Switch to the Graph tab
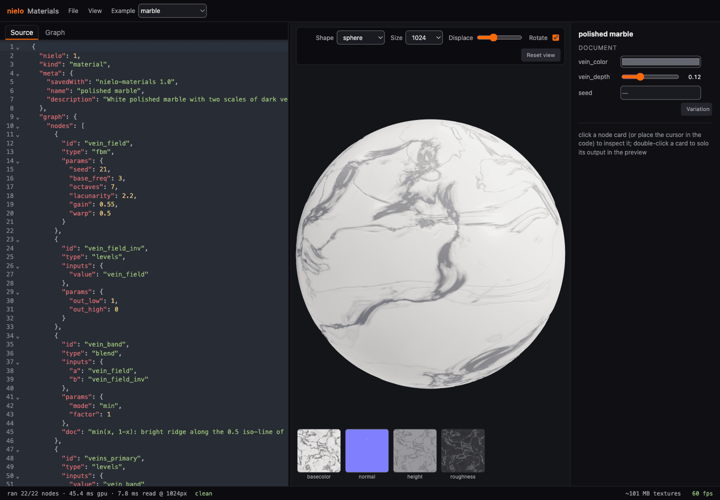This screenshot has height=500, width=720. click(55, 32)
